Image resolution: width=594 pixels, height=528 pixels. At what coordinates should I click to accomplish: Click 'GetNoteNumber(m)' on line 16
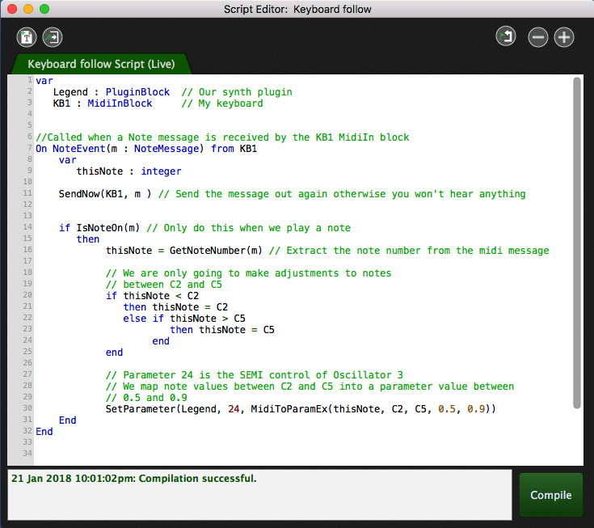216,251
